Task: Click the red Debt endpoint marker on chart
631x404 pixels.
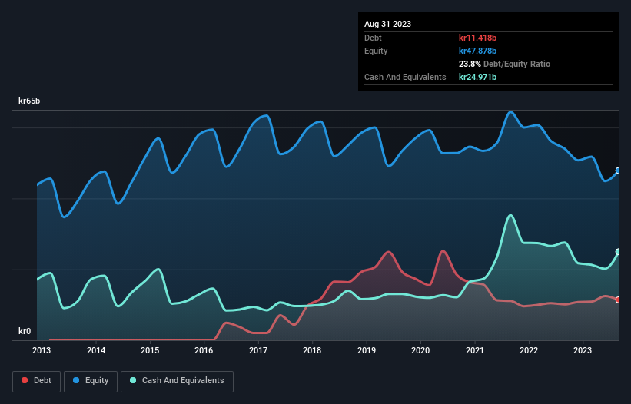Action: [x=618, y=300]
